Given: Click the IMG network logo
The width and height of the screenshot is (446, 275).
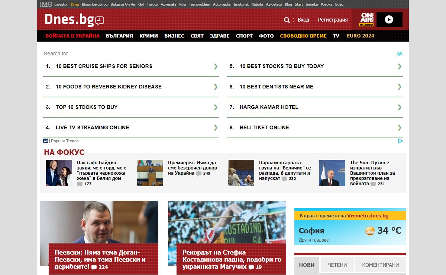Looking at the screenshot, I should pos(46,4).
